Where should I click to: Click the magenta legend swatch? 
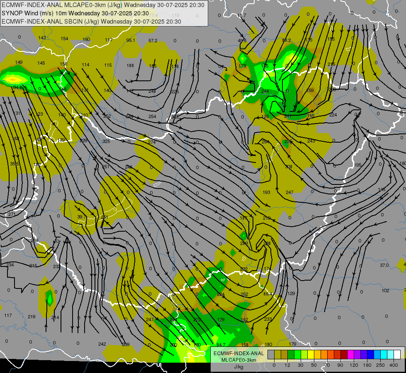(350, 354)
